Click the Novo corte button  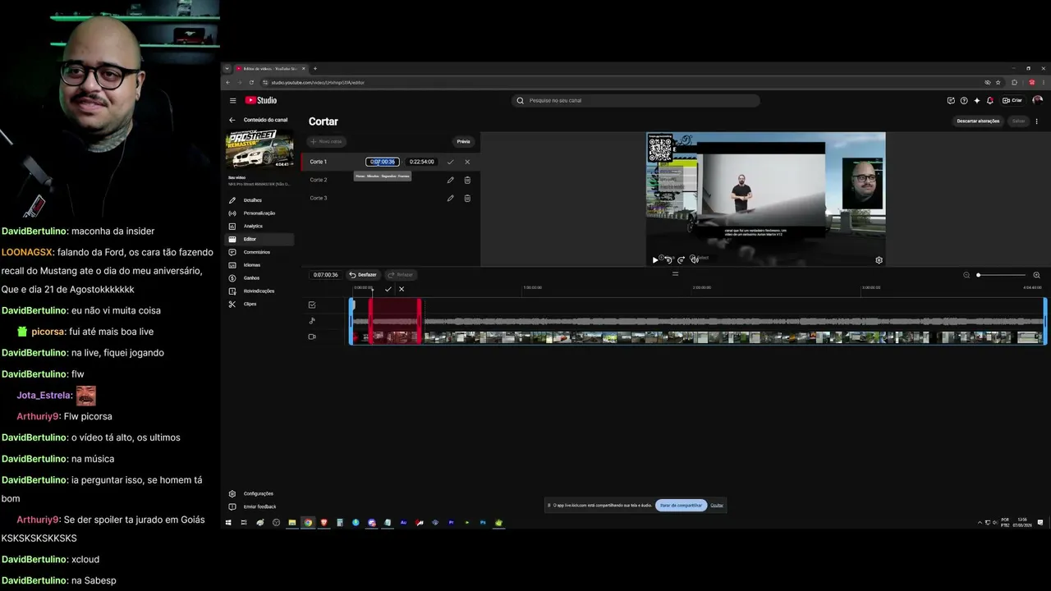(327, 141)
